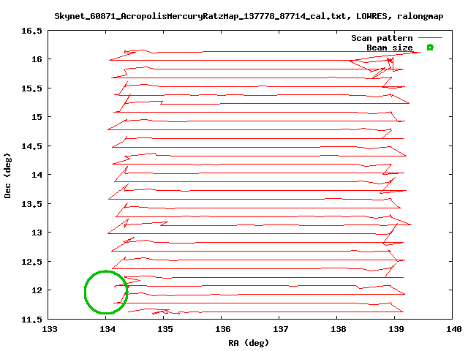Click the y-axis tick label 13.5
The height and width of the screenshot is (351, 468).
31,204
